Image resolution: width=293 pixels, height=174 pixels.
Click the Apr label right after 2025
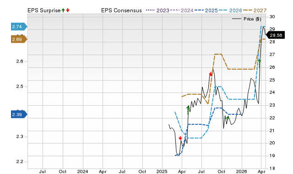[x=182, y=171]
